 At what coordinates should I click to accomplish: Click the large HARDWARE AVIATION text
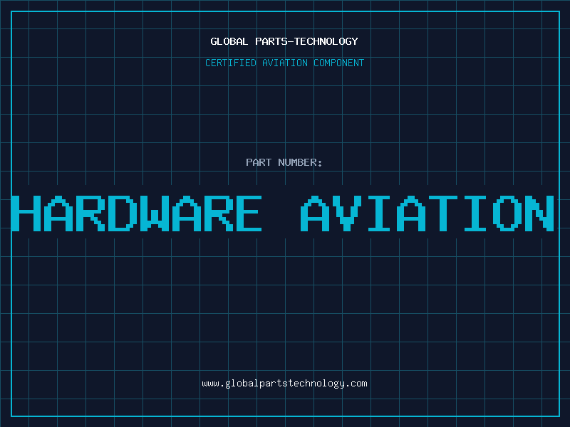tap(282, 213)
